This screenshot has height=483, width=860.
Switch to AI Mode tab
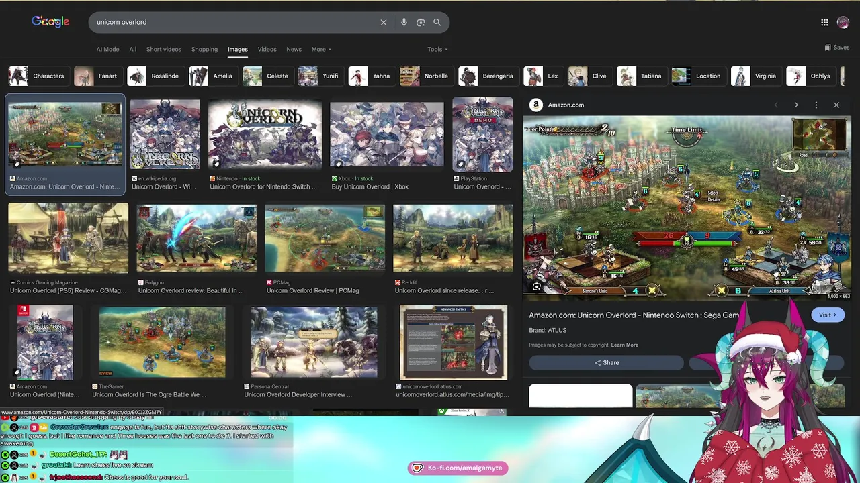107,49
